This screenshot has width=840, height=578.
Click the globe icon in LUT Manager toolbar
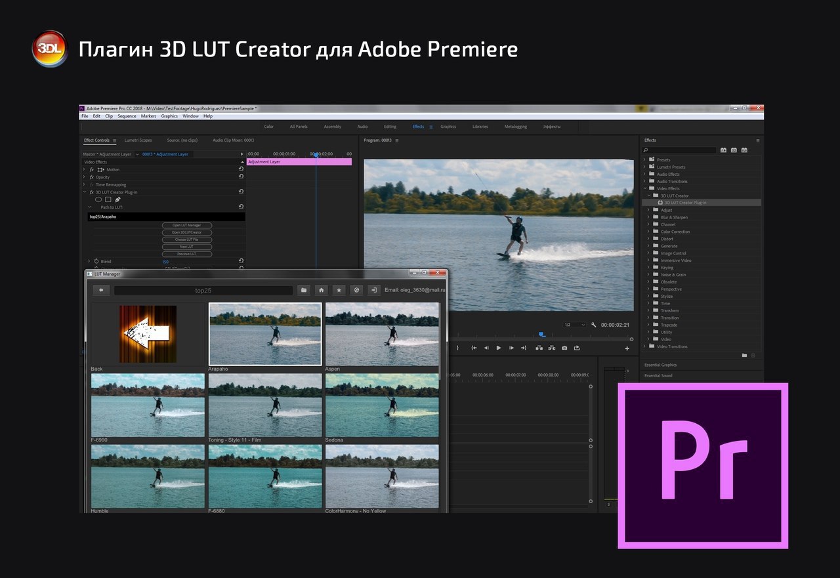[356, 290]
